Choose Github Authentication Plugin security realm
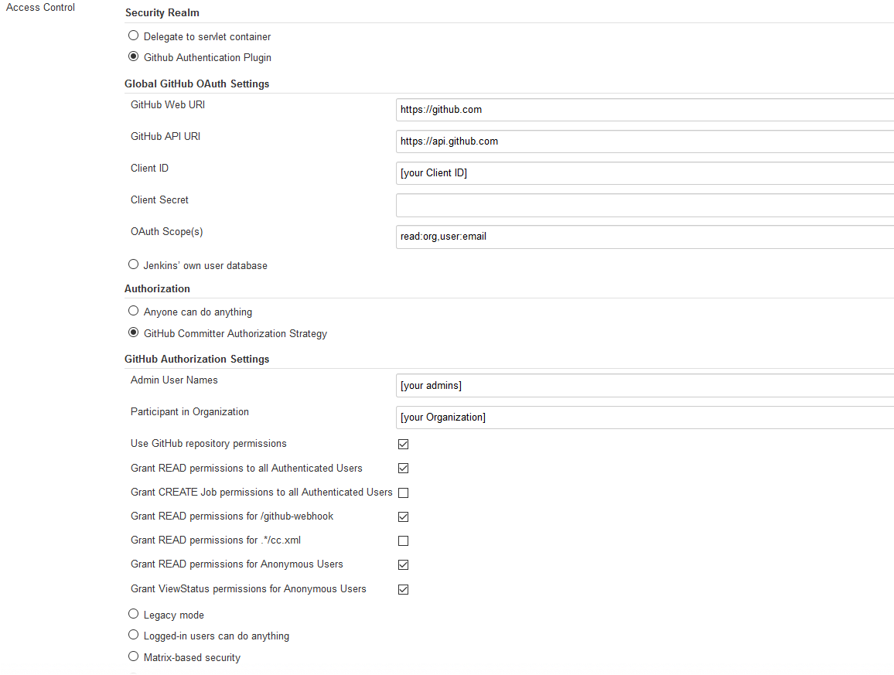894x675 pixels. pos(133,56)
